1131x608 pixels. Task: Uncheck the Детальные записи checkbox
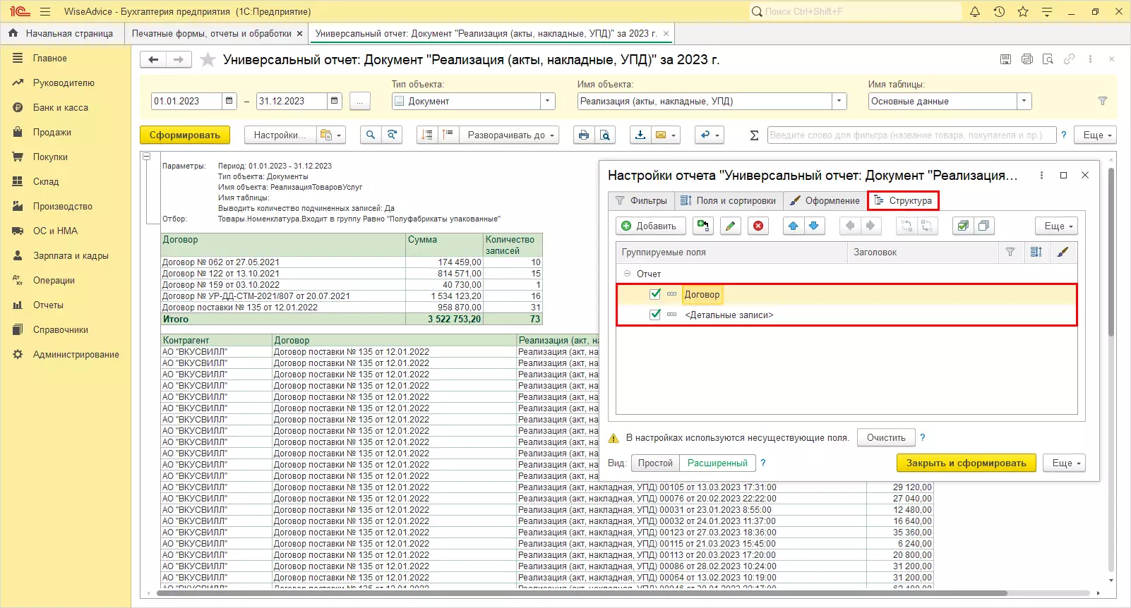pos(655,315)
